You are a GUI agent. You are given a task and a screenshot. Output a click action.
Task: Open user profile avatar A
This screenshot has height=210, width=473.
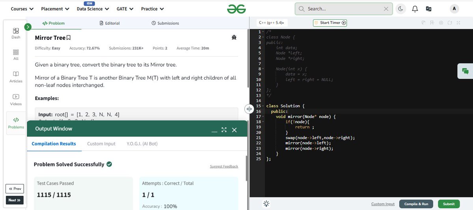point(454,9)
